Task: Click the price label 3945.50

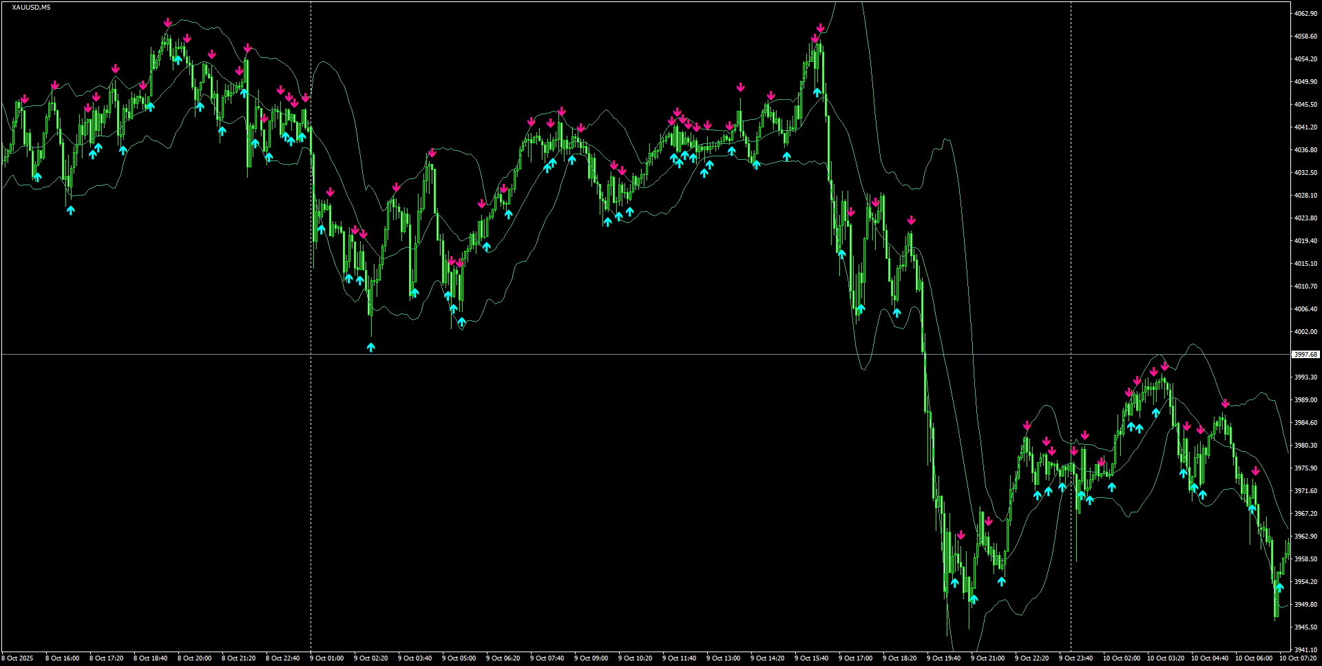Action: coord(1305,627)
